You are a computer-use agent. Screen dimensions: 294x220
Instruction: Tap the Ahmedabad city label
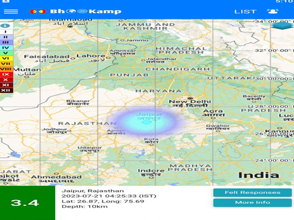(56, 179)
